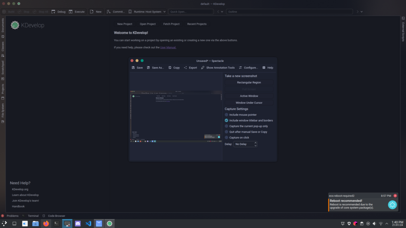This screenshot has height=228, width=406.
Task: Open the Wi-Fi network tray icon
Action: click(381, 224)
